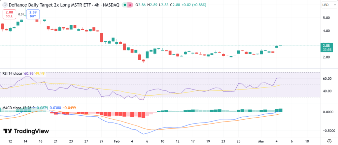Click the TradingView logo
This screenshot has width=338, height=145.
pyautogui.click(x=26, y=131)
